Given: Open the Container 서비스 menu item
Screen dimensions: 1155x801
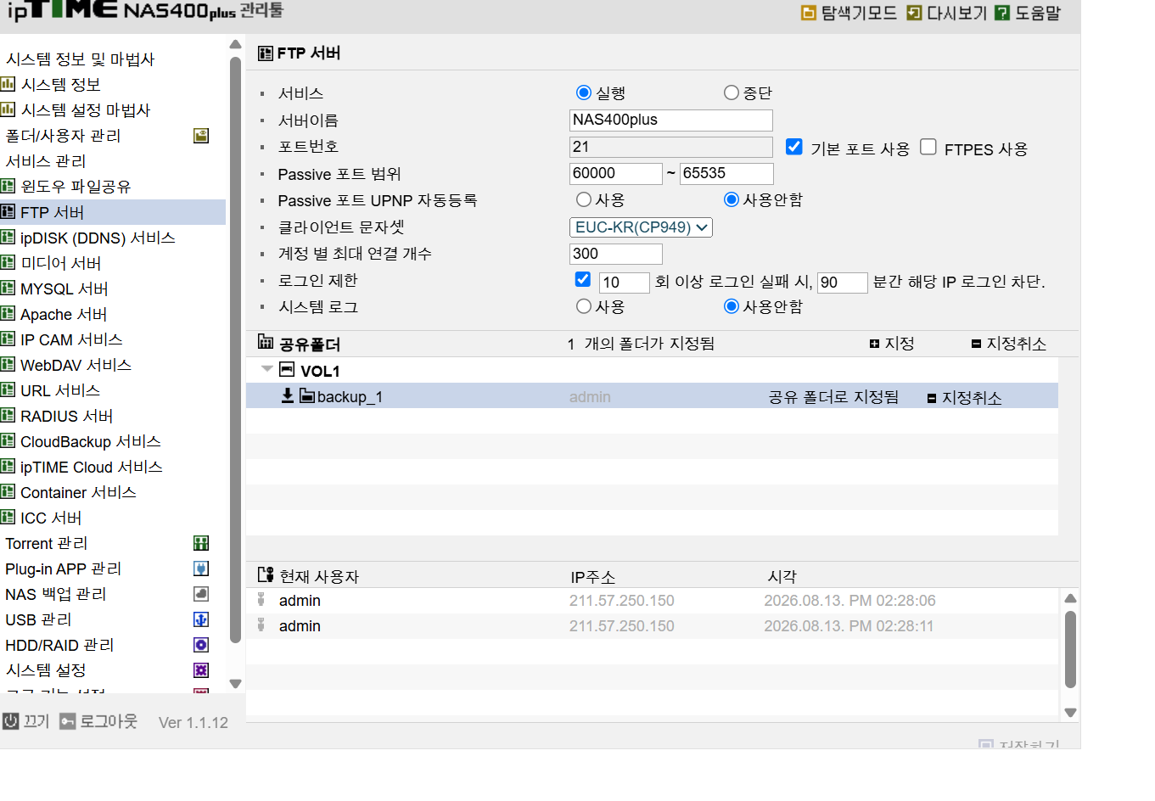Looking at the screenshot, I should pyautogui.click(x=78, y=492).
